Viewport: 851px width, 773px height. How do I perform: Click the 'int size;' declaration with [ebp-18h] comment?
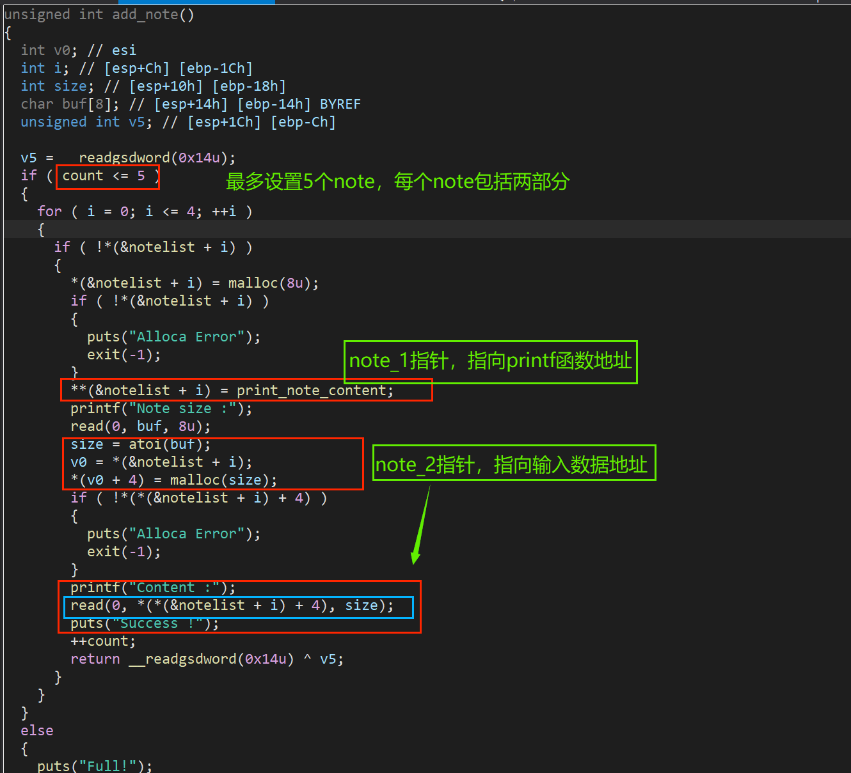pyautogui.click(x=153, y=86)
